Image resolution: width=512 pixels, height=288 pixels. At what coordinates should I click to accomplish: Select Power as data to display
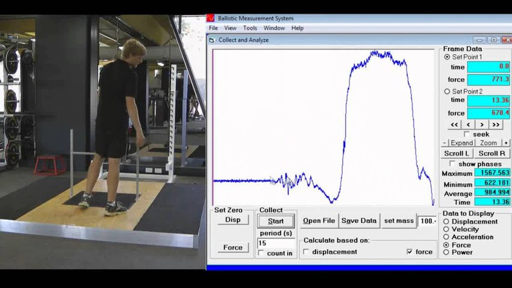(446, 252)
